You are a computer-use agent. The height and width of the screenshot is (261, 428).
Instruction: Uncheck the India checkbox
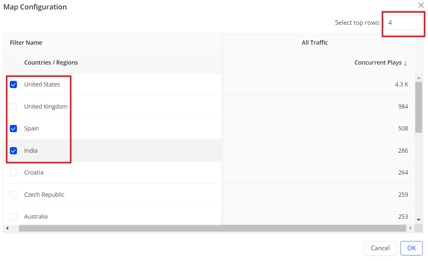coord(13,151)
